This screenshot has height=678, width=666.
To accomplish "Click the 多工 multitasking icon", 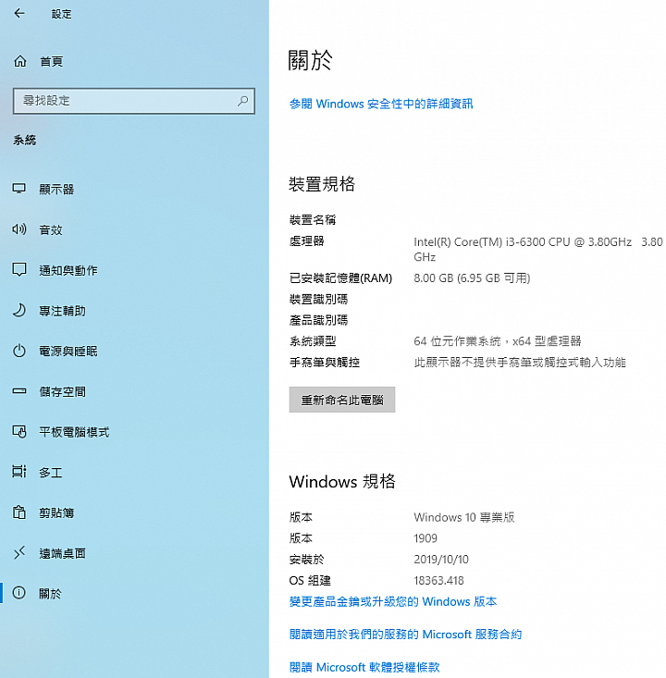I will click(x=19, y=472).
